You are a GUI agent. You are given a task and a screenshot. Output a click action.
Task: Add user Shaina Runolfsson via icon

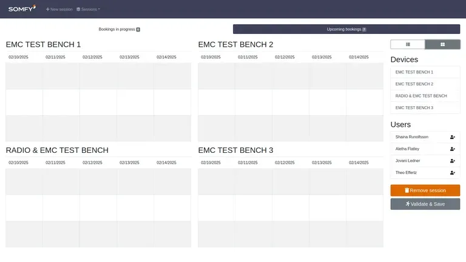(x=452, y=137)
